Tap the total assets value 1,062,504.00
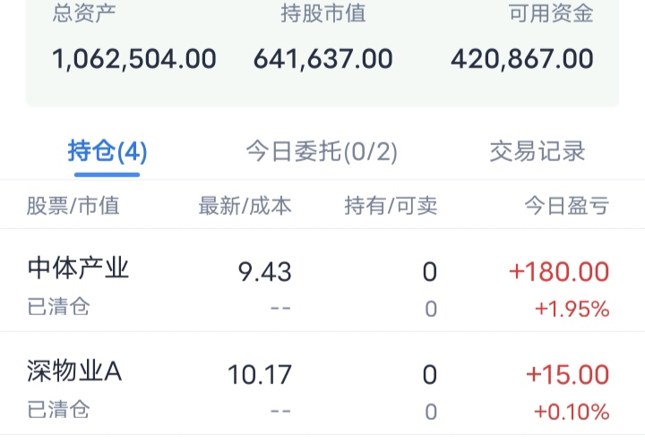The width and height of the screenshot is (645, 444). click(x=134, y=59)
